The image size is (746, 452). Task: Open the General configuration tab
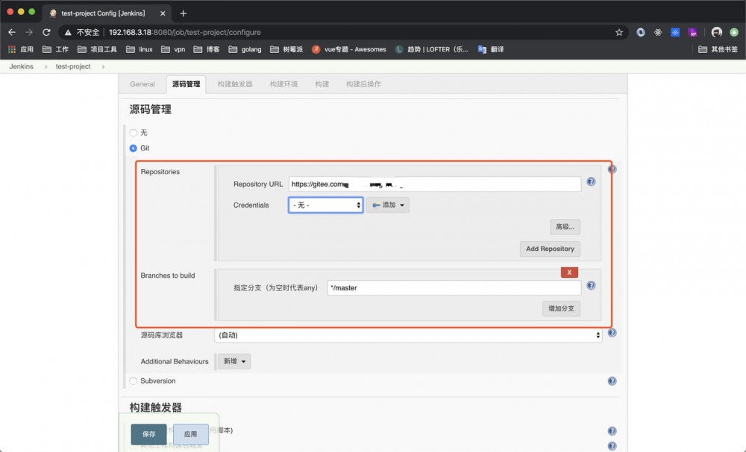click(x=142, y=84)
